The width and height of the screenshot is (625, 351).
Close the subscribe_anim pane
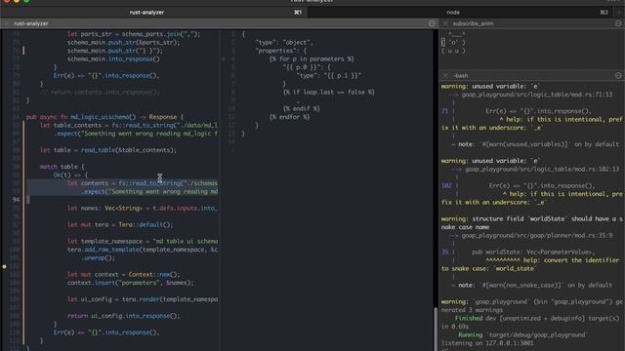click(x=445, y=23)
